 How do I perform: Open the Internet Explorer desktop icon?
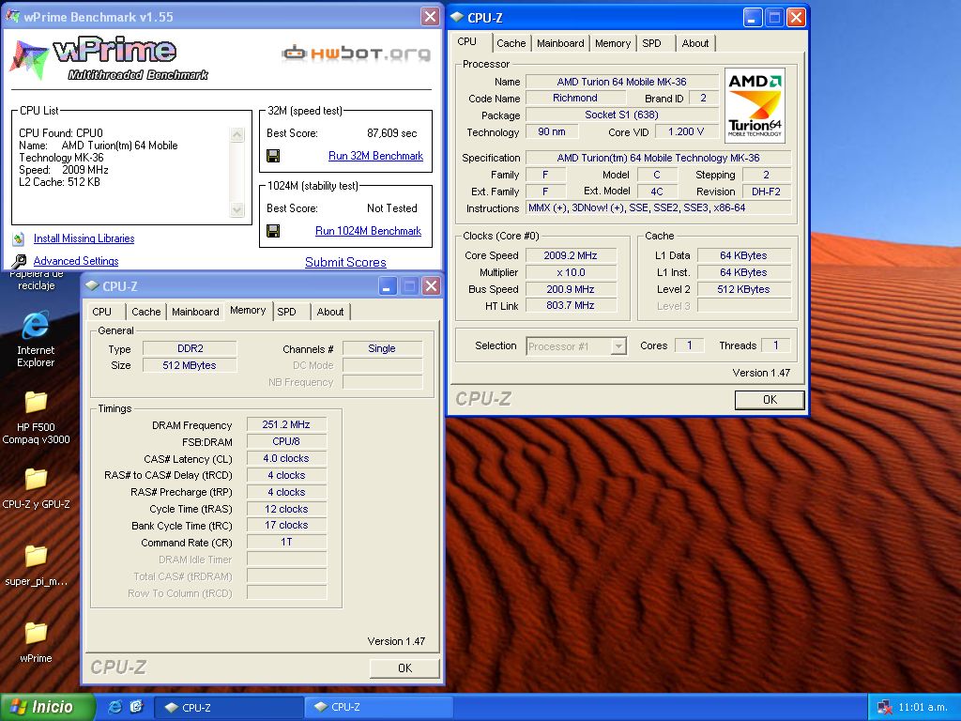(x=36, y=326)
